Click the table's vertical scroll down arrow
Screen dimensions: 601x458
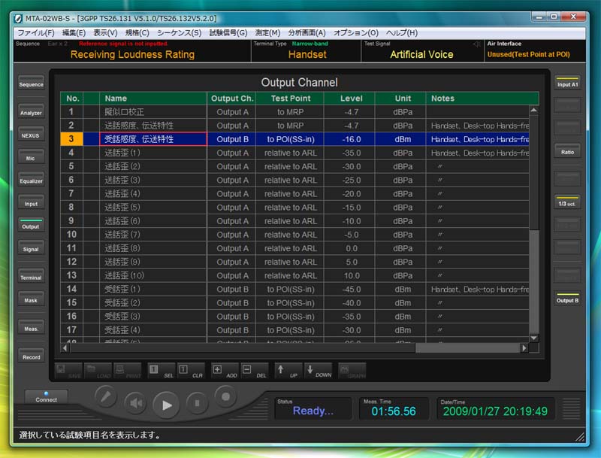[534, 338]
